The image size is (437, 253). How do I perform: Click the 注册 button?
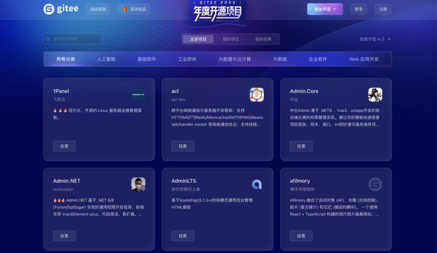pyautogui.click(x=383, y=9)
